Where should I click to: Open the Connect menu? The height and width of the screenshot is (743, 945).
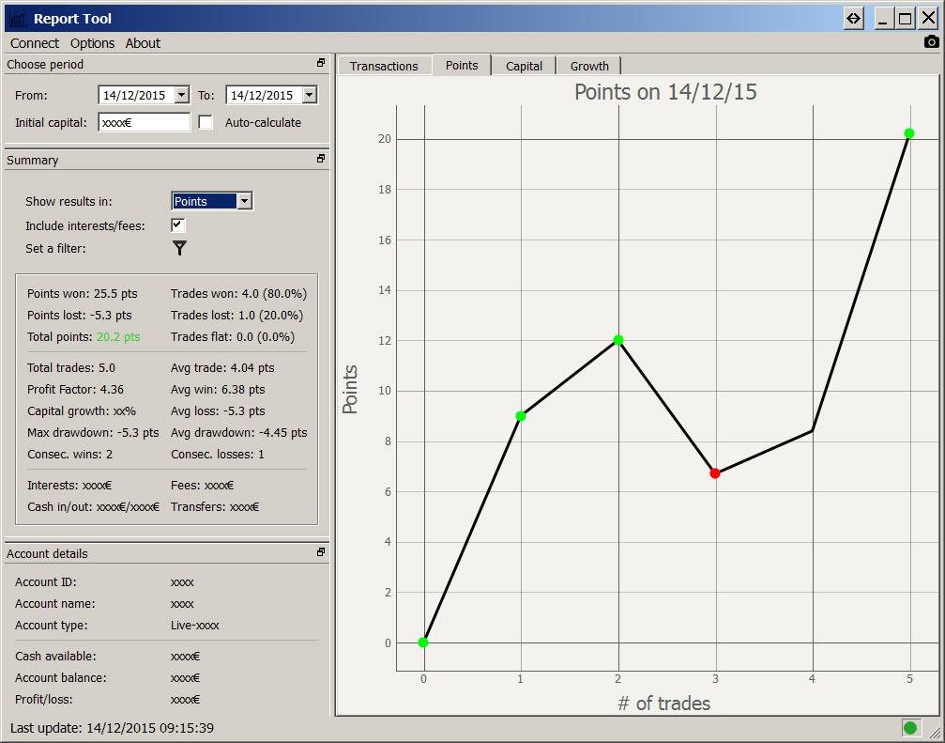35,43
